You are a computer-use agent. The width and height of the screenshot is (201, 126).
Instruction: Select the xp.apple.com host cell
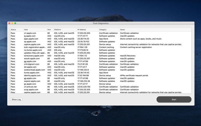[x=30, y=42]
